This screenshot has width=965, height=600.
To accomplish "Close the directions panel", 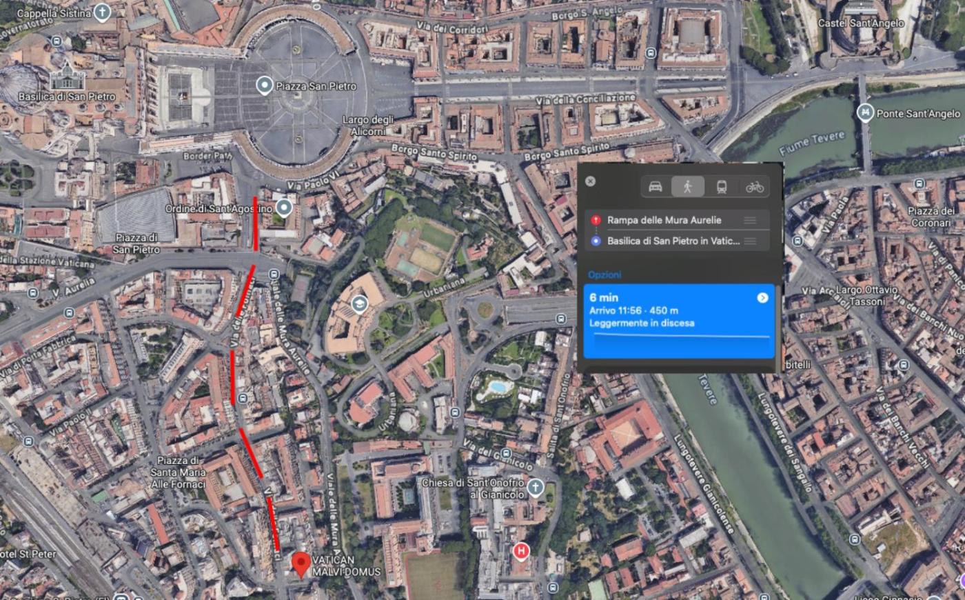I will point(590,181).
